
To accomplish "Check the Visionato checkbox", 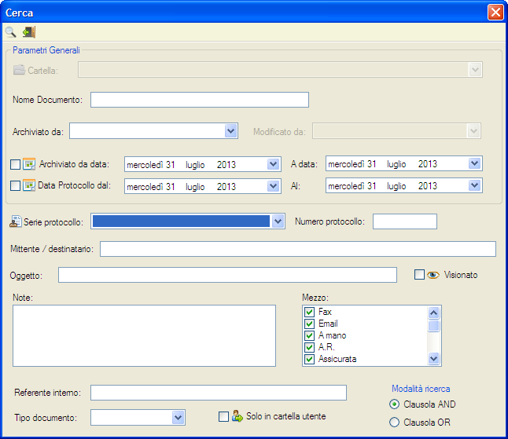I will pyautogui.click(x=419, y=275).
